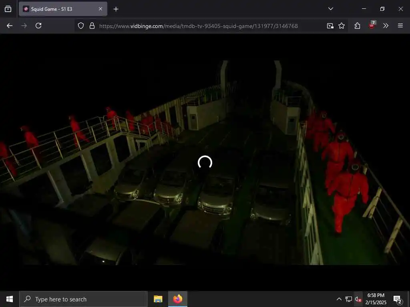The image size is (410, 307).
Task: Go forward to the next page
Action: (x=24, y=26)
